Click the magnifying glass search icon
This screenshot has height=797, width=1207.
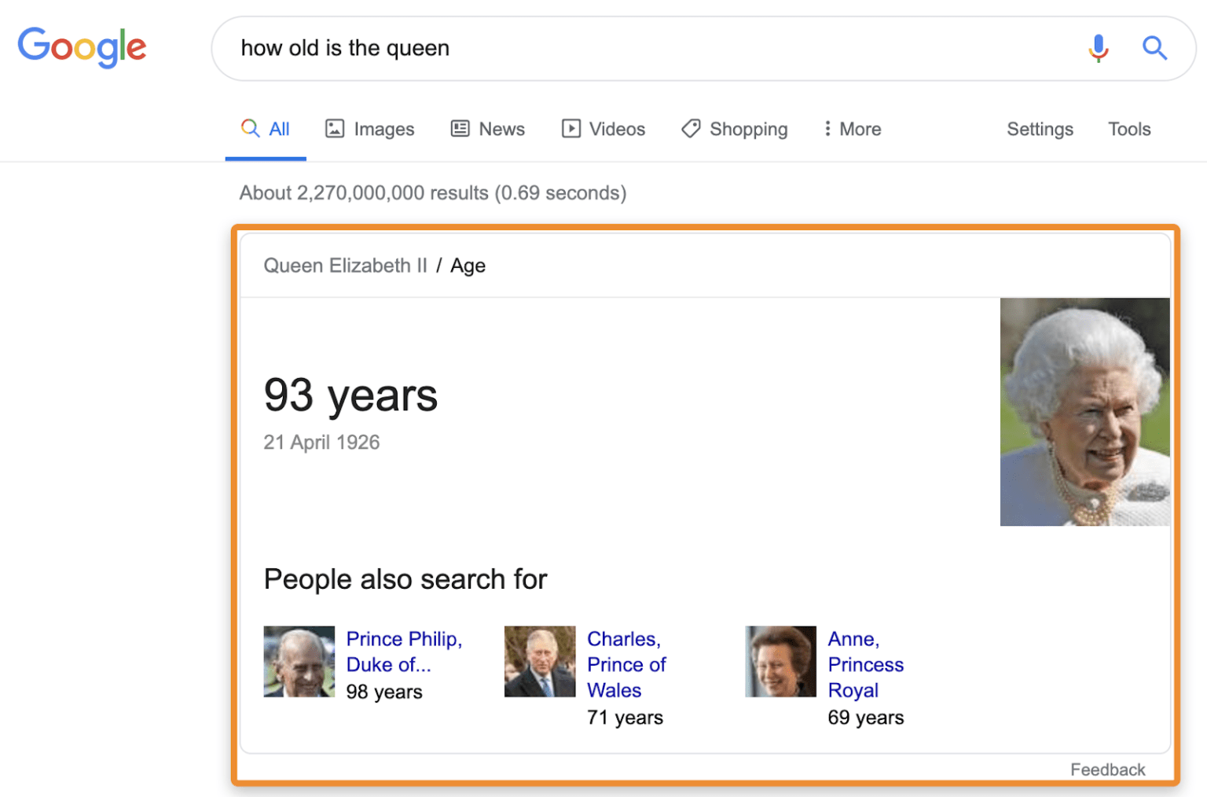(1155, 48)
